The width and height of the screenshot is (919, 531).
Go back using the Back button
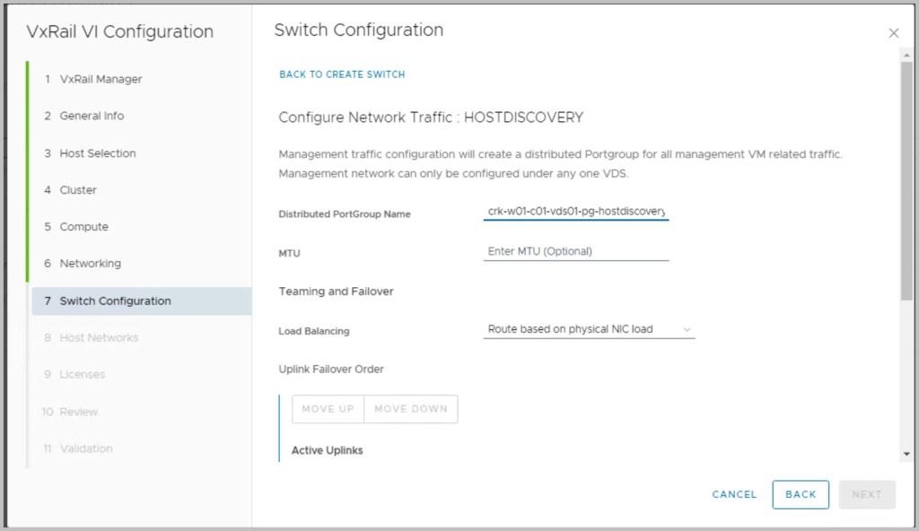pyautogui.click(x=800, y=494)
